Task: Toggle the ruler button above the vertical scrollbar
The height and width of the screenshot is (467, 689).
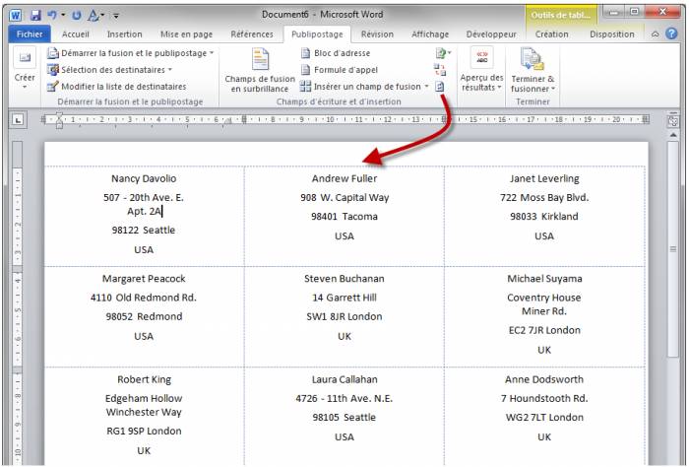Action: (673, 120)
